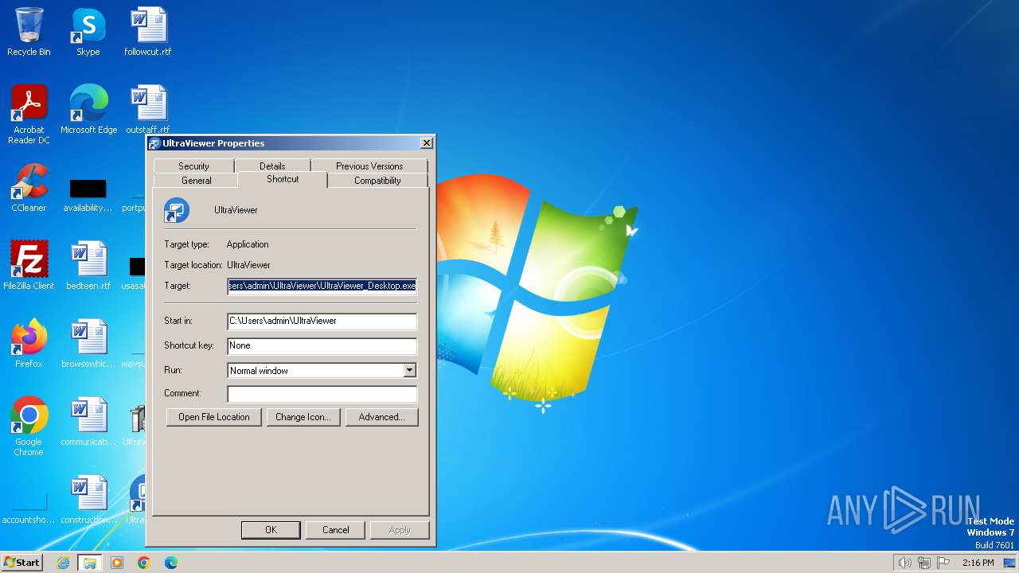Select the followcut.rtf document icon
This screenshot has height=573, width=1019.
pos(148,32)
